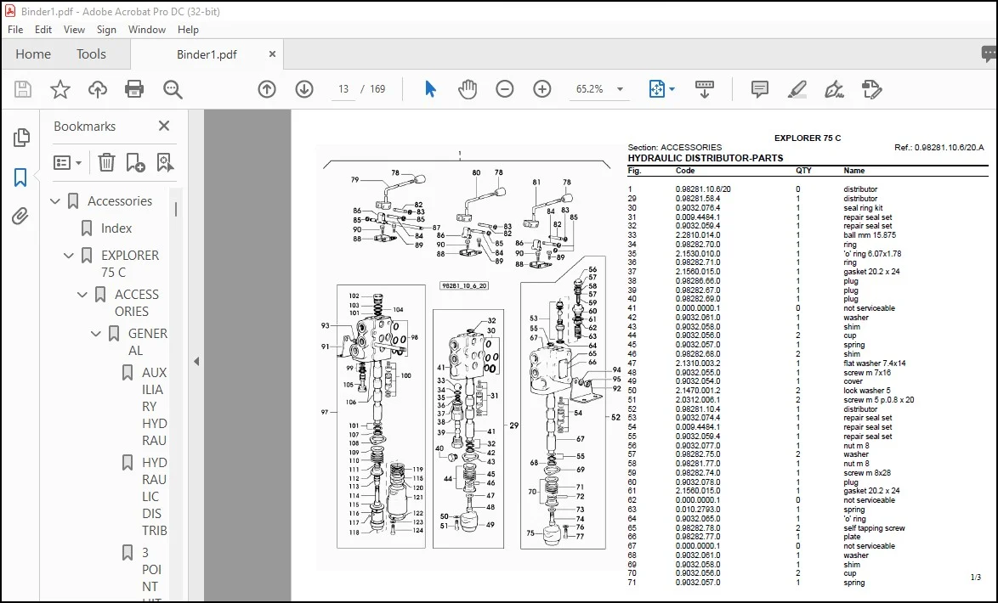Viewport: 998px width, 603px height.
Task: Click the Find current bookmark icon
Action: pos(165,163)
